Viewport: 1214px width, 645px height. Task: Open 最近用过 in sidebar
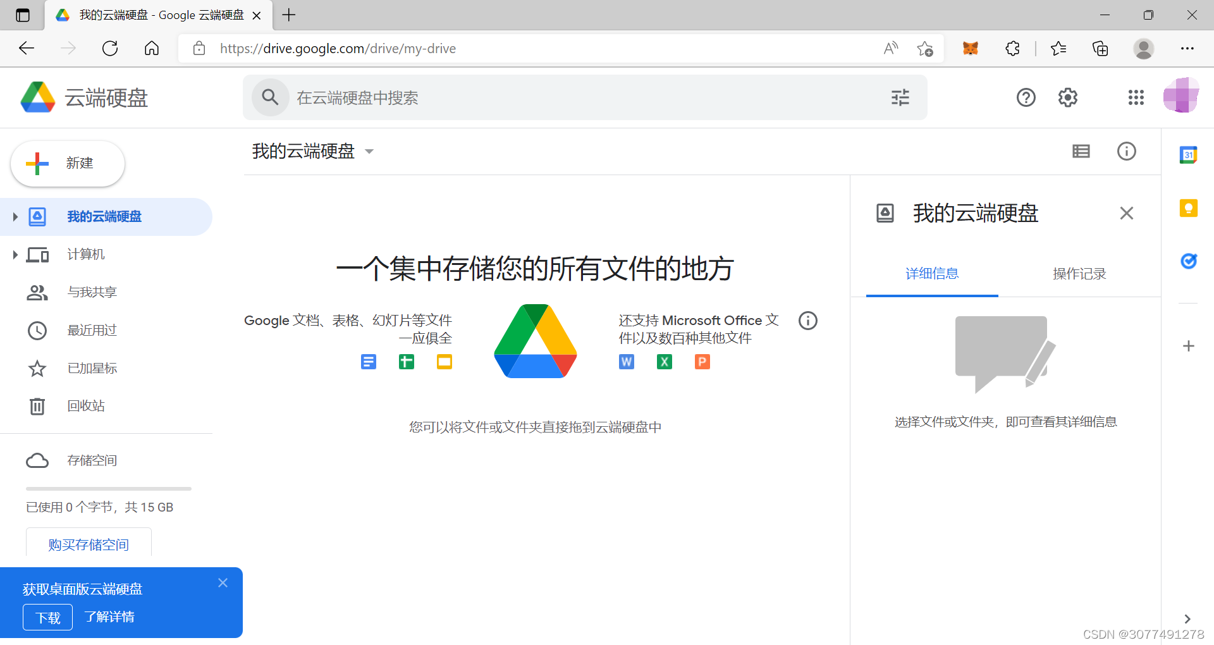(x=106, y=330)
